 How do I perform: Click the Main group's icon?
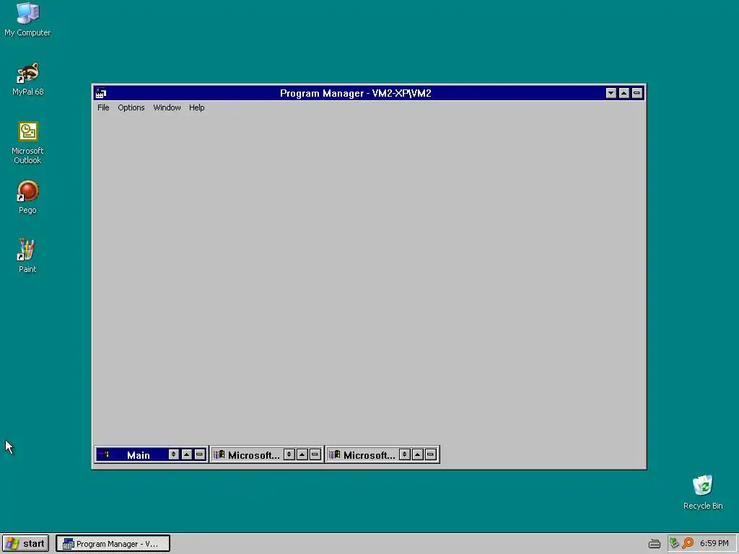[104, 454]
